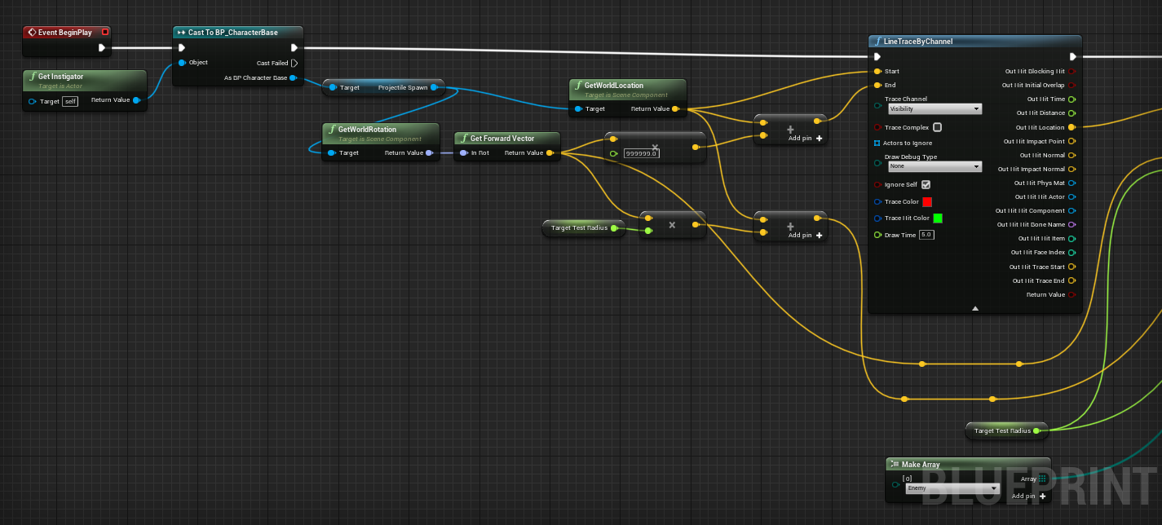
Task: Open the red Trace Color swatch
Action: (926, 202)
